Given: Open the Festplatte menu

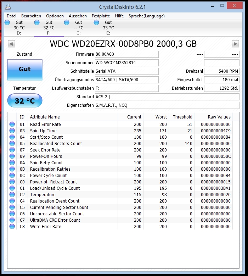Looking at the screenshot, I should 101,16.
